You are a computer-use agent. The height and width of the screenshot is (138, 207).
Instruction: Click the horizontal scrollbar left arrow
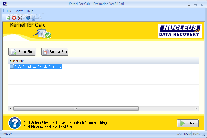tap(11, 108)
